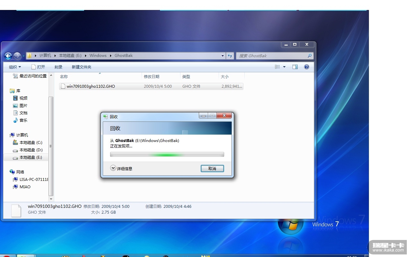411x257 pixels.
Task: Open the recent pages dropdown beside forward arrow
Action: [x=23, y=56]
